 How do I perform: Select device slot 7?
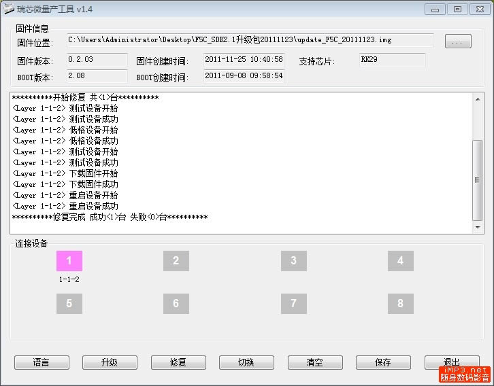tap(293, 304)
